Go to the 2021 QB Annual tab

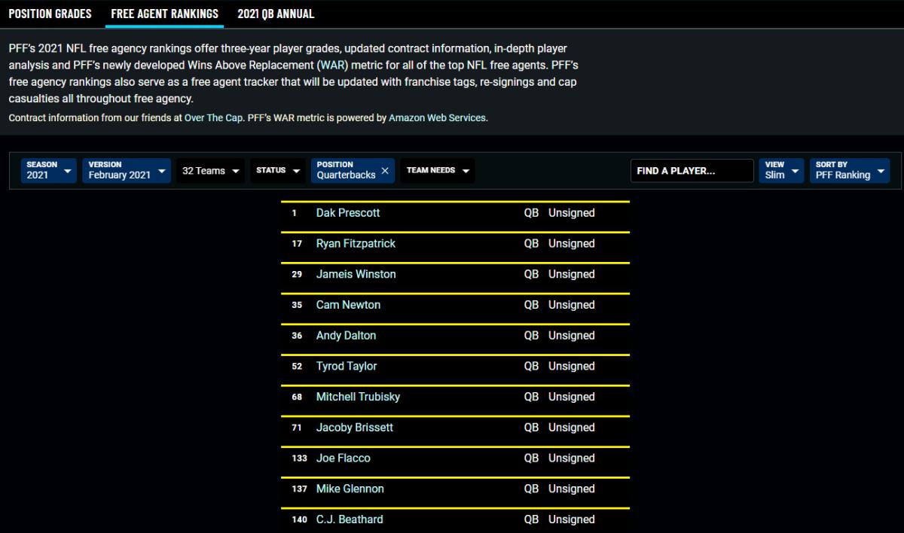276,14
